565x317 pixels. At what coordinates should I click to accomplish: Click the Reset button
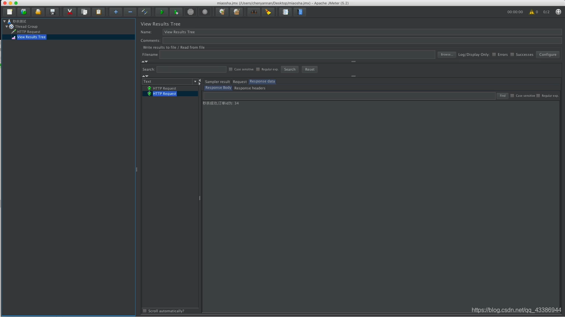coord(310,69)
